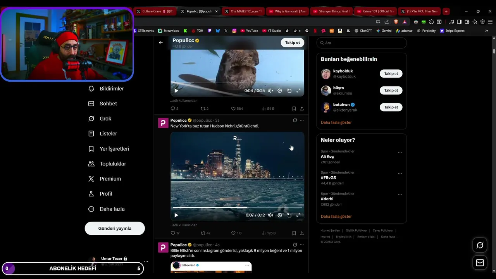Open settings gear on the 0:12 video

click(280, 215)
